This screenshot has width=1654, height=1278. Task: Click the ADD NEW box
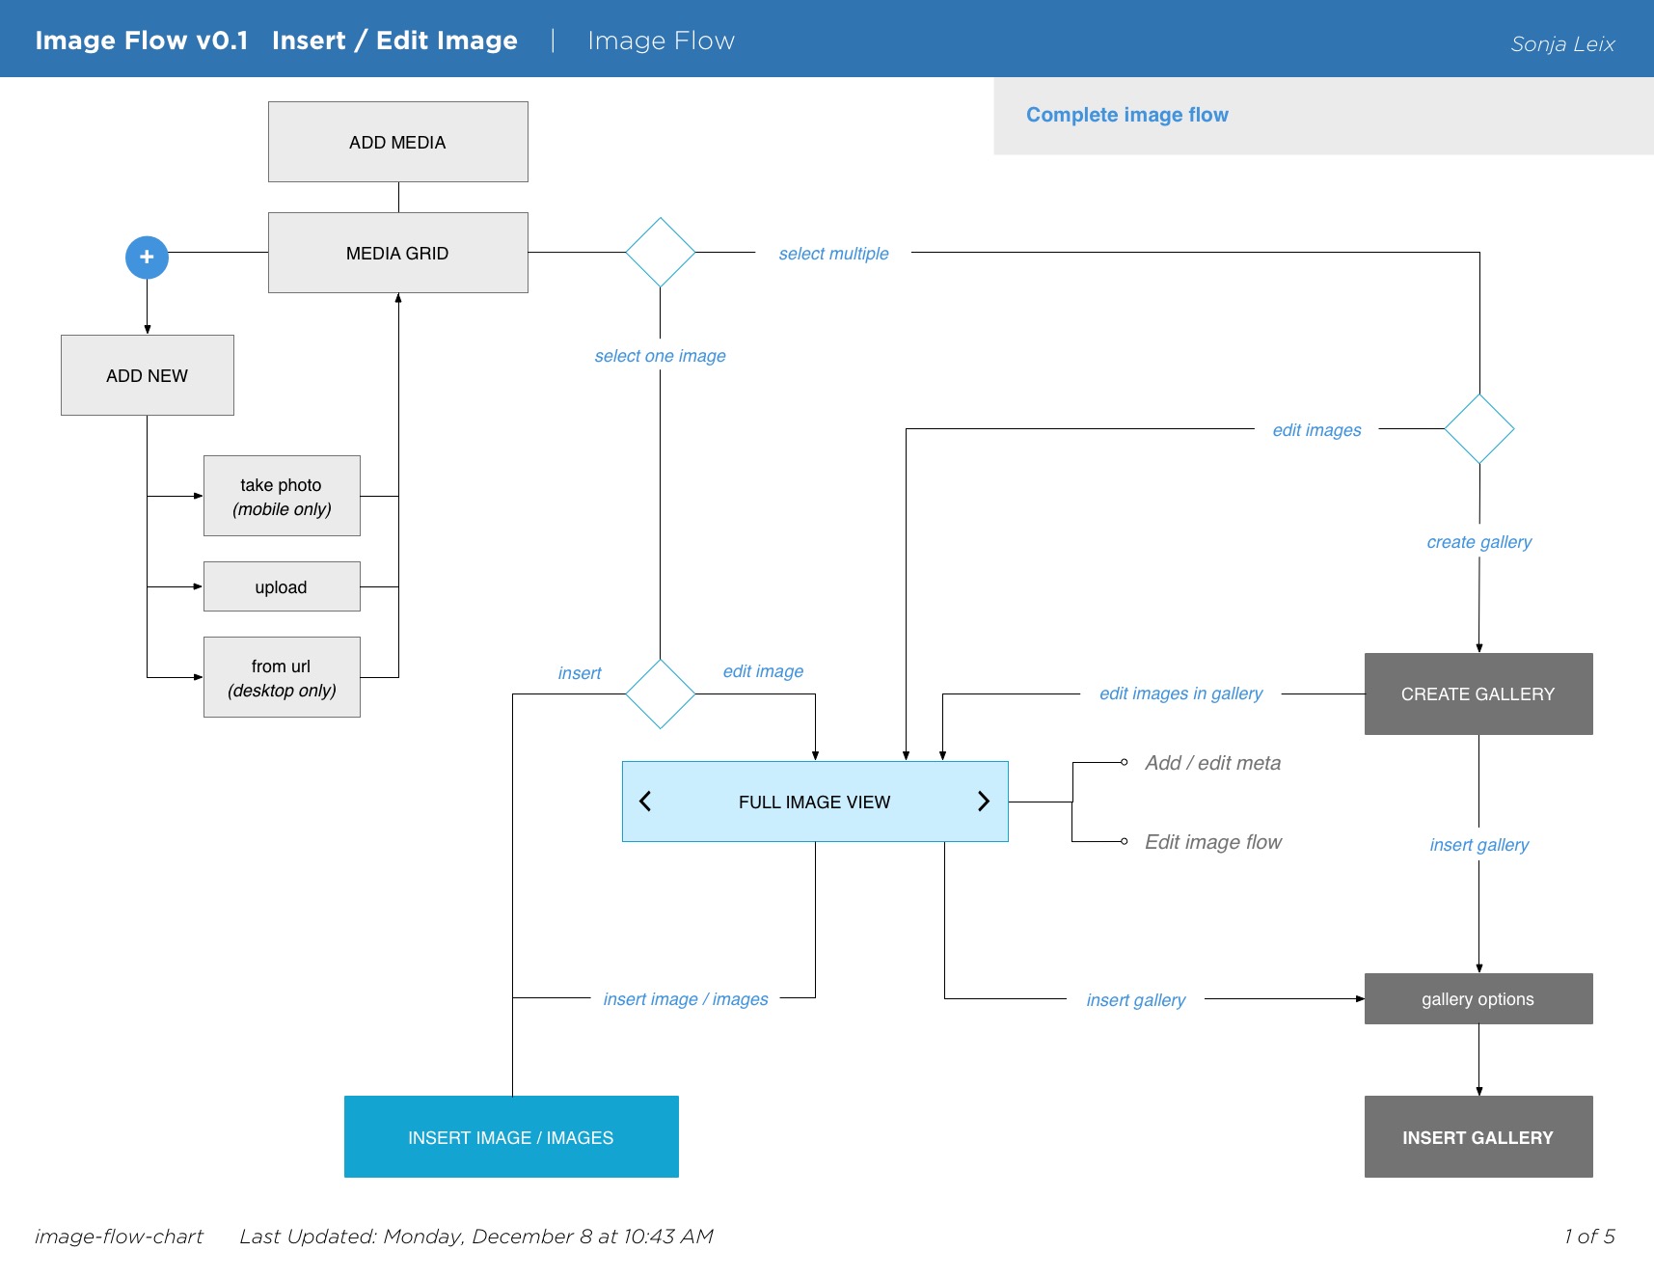pos(148,375)
